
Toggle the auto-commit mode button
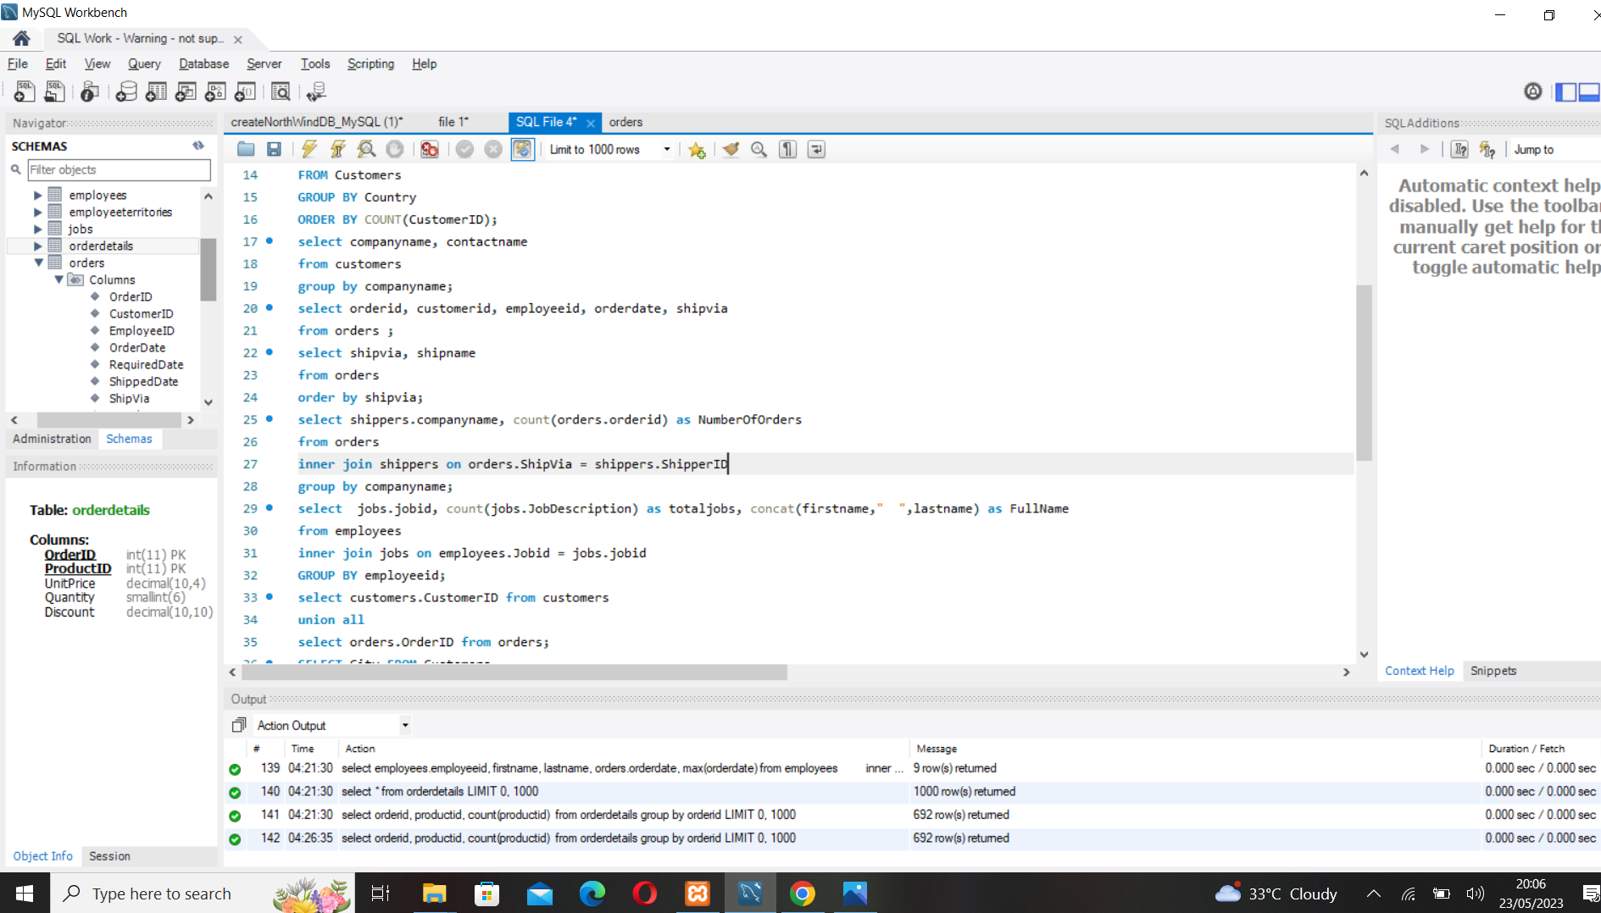(522, 149)
